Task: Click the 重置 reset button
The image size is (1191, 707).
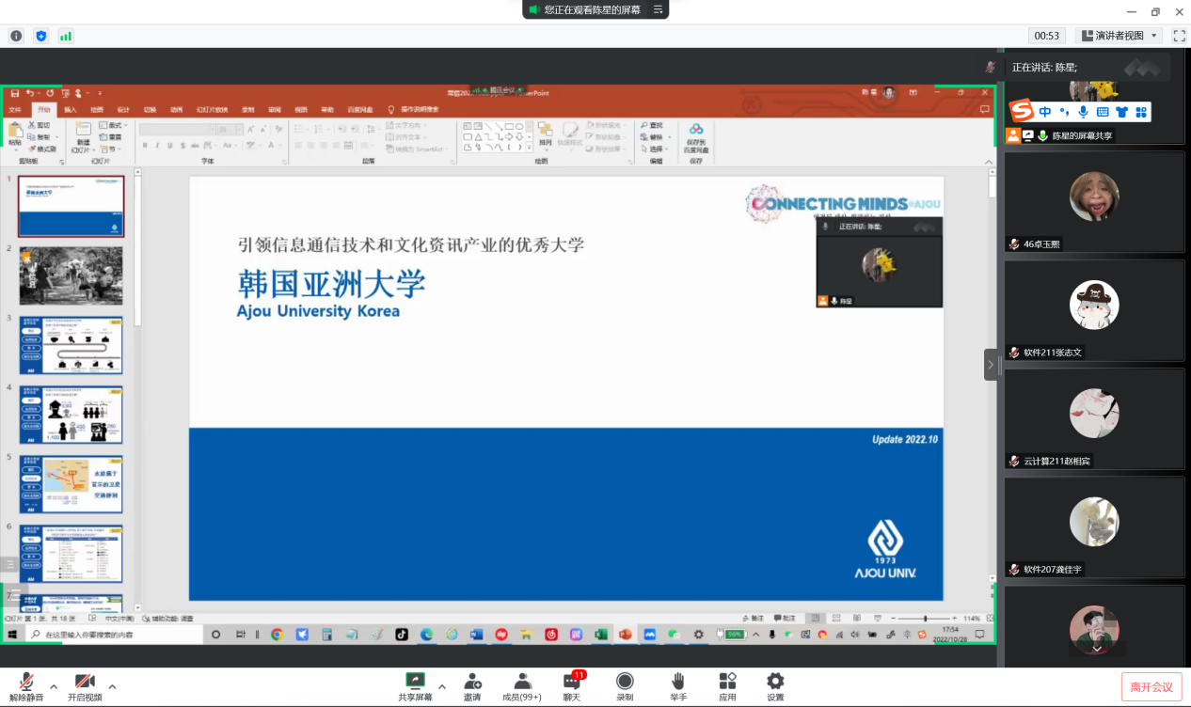Action: (110, 137)
